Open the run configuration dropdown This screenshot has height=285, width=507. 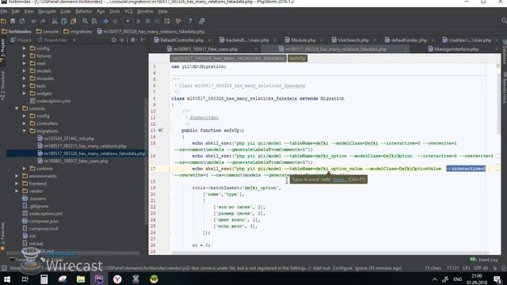click(128, 21)
